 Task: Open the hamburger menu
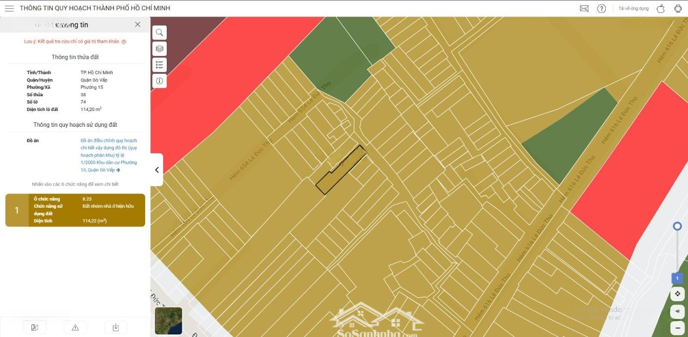[9, 8]
